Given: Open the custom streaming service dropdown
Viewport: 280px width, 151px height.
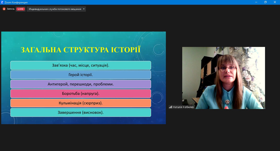Looking at the screenshot, I should click(x=56, y=9).
